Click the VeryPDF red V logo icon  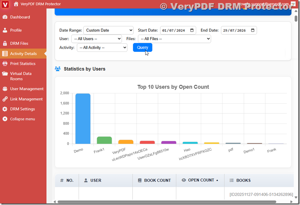pos(5,4)
